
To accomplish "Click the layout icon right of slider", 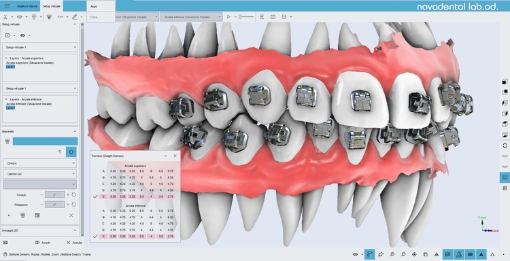I will pyautogui.click(x=262, y=17).
